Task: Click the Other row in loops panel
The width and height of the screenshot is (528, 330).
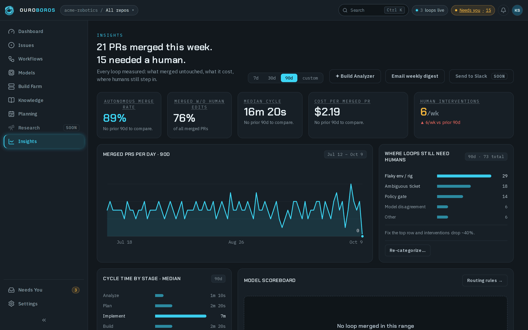Action: pos(446,217)
